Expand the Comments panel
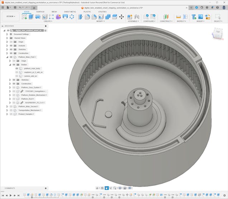This screenshot has width=228, height=199. pyautogui.click(x=46, y=188)
